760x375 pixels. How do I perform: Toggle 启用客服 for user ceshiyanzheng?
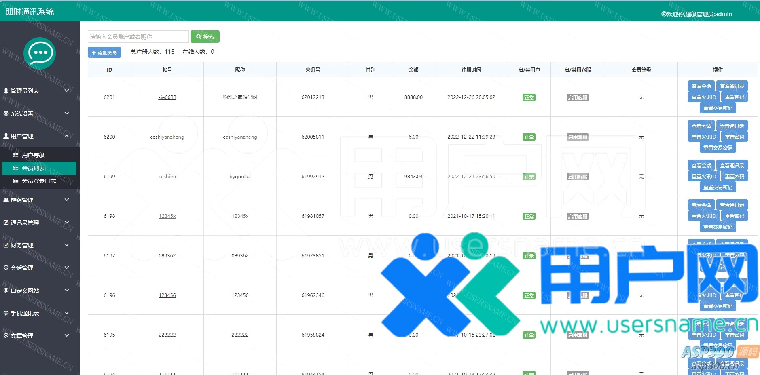click(578, 137)
